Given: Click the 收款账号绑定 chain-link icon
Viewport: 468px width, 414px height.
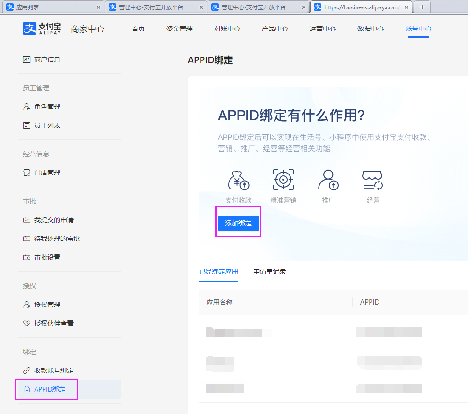Looking at the screenshot, I should [27, 370].
